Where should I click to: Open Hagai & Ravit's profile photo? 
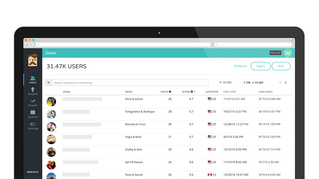[x=51, y=139]
